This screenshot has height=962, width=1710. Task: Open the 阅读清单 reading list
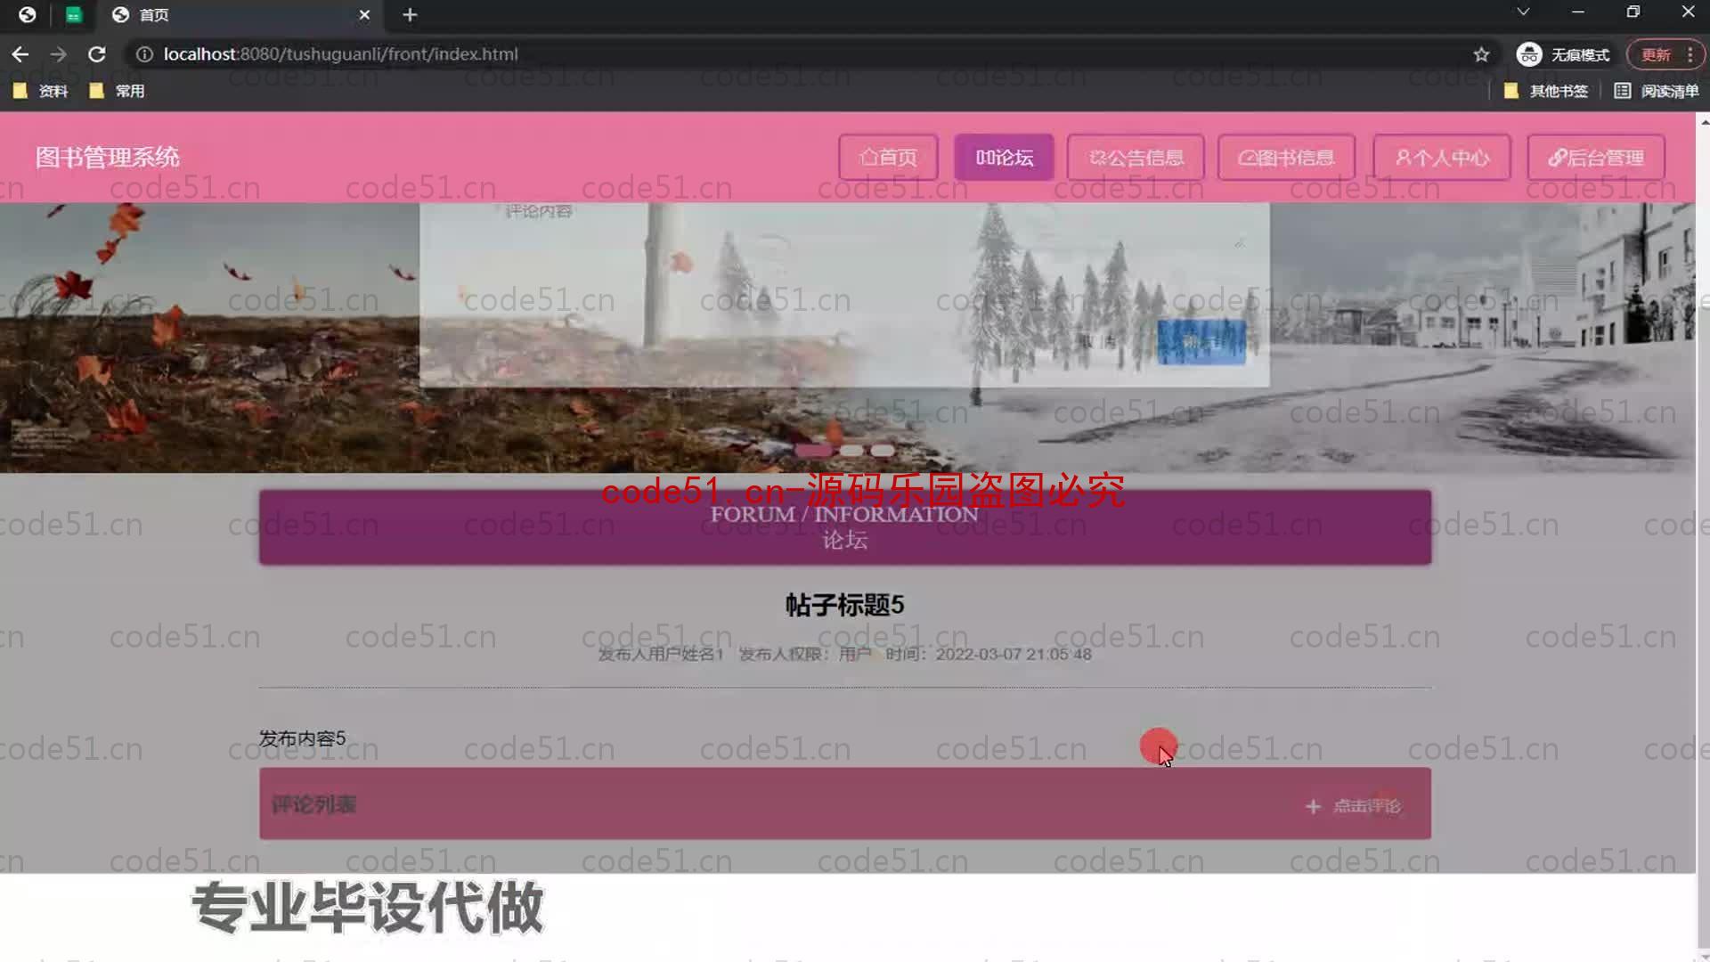[1657, 91]
